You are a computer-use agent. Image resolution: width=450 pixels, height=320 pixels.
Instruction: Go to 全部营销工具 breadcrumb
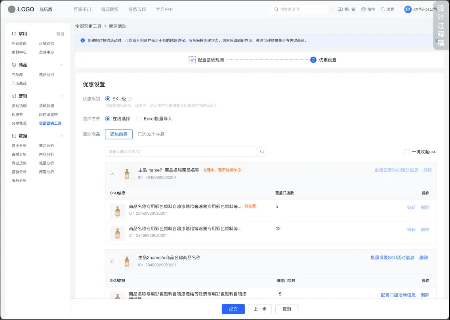click(88, 26)
